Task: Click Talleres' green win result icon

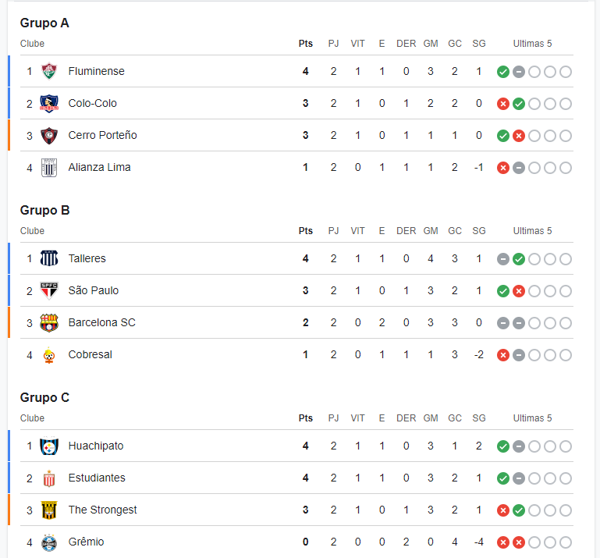Action: click(x=519, y=259)
